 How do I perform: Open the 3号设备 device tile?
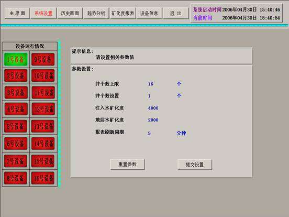click(16, 92)
